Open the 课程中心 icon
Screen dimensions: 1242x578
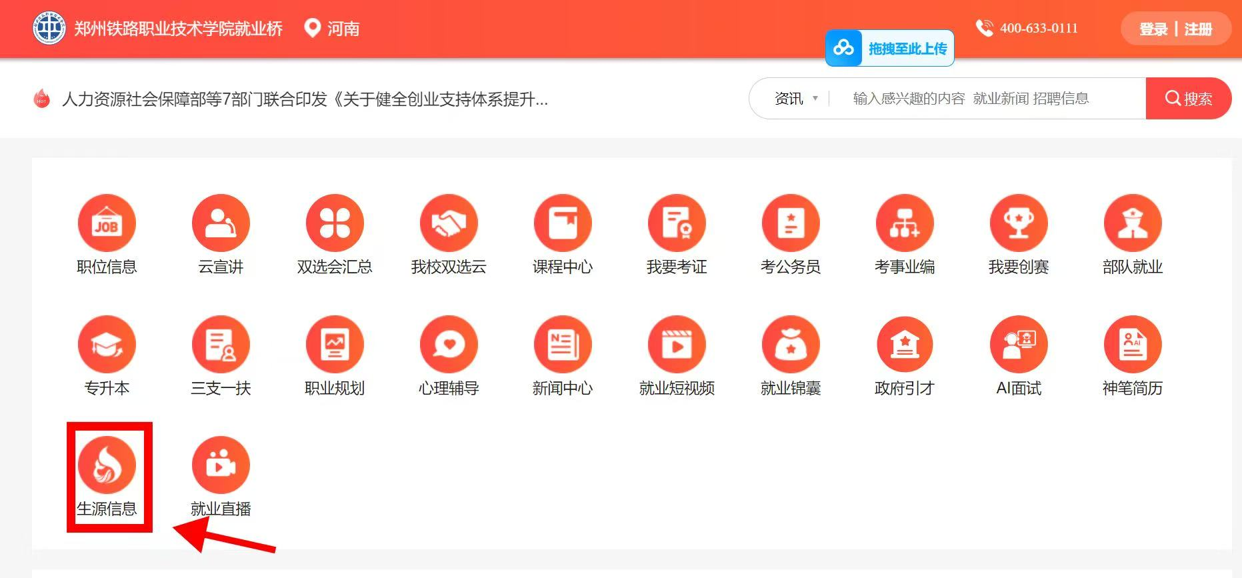coord(563,223)
